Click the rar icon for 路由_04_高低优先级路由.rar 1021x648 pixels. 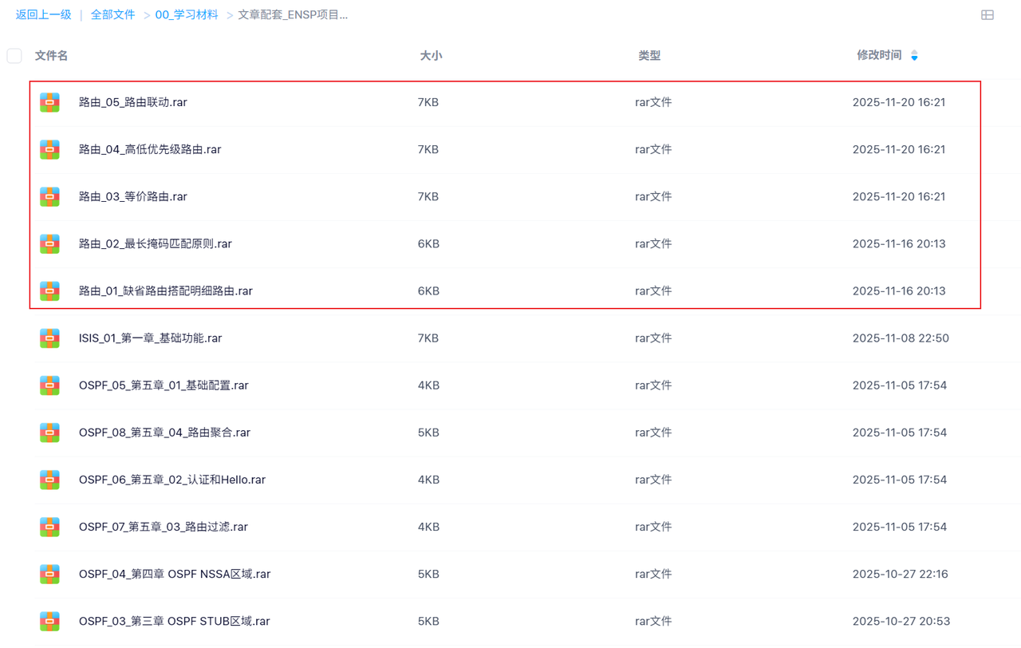coord(49,149)
